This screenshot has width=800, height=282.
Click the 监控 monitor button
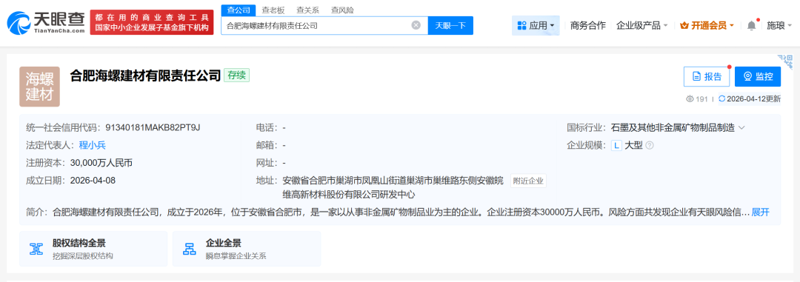[758, 76]
